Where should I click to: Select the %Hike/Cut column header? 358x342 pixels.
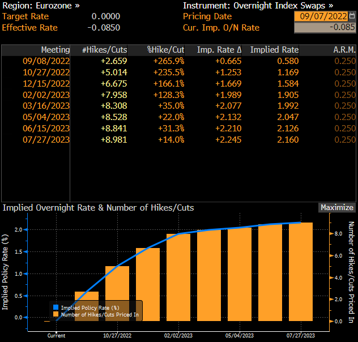[165, 50]
